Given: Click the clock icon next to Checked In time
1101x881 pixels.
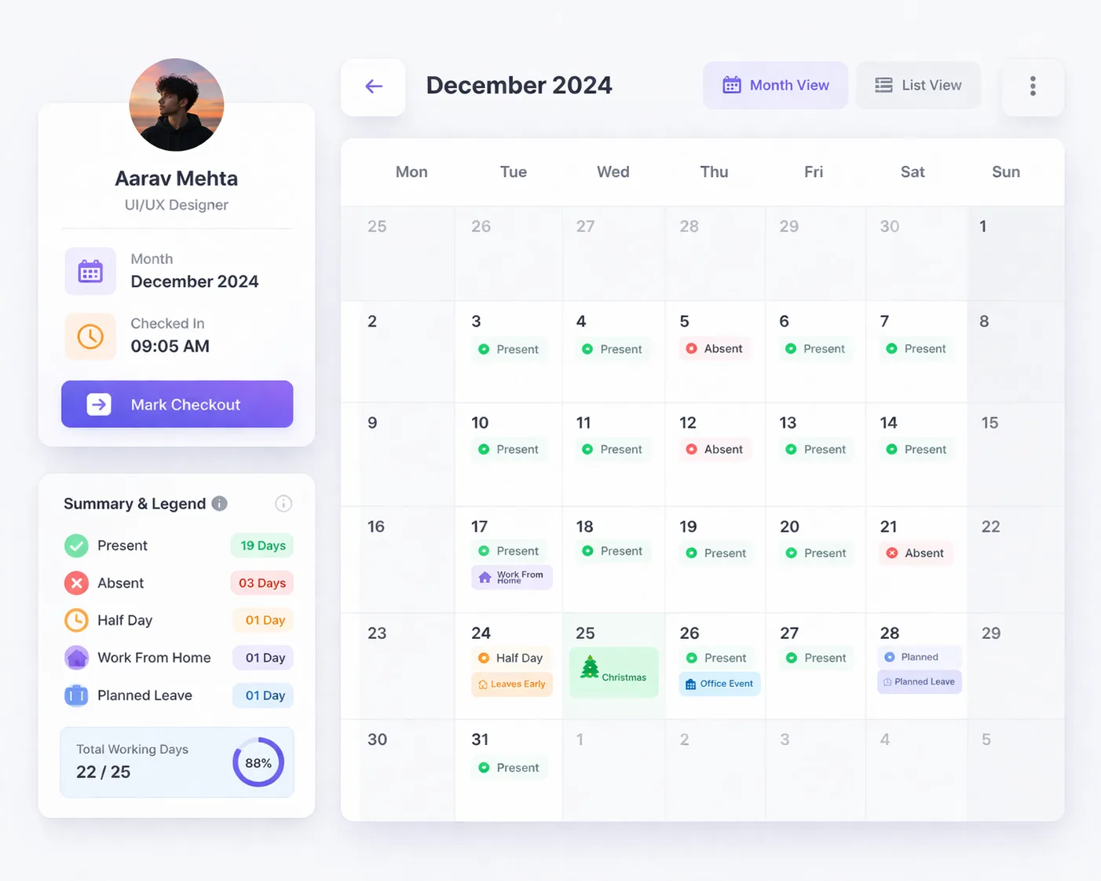Looking at the screenshot, I should click(90, 336).
